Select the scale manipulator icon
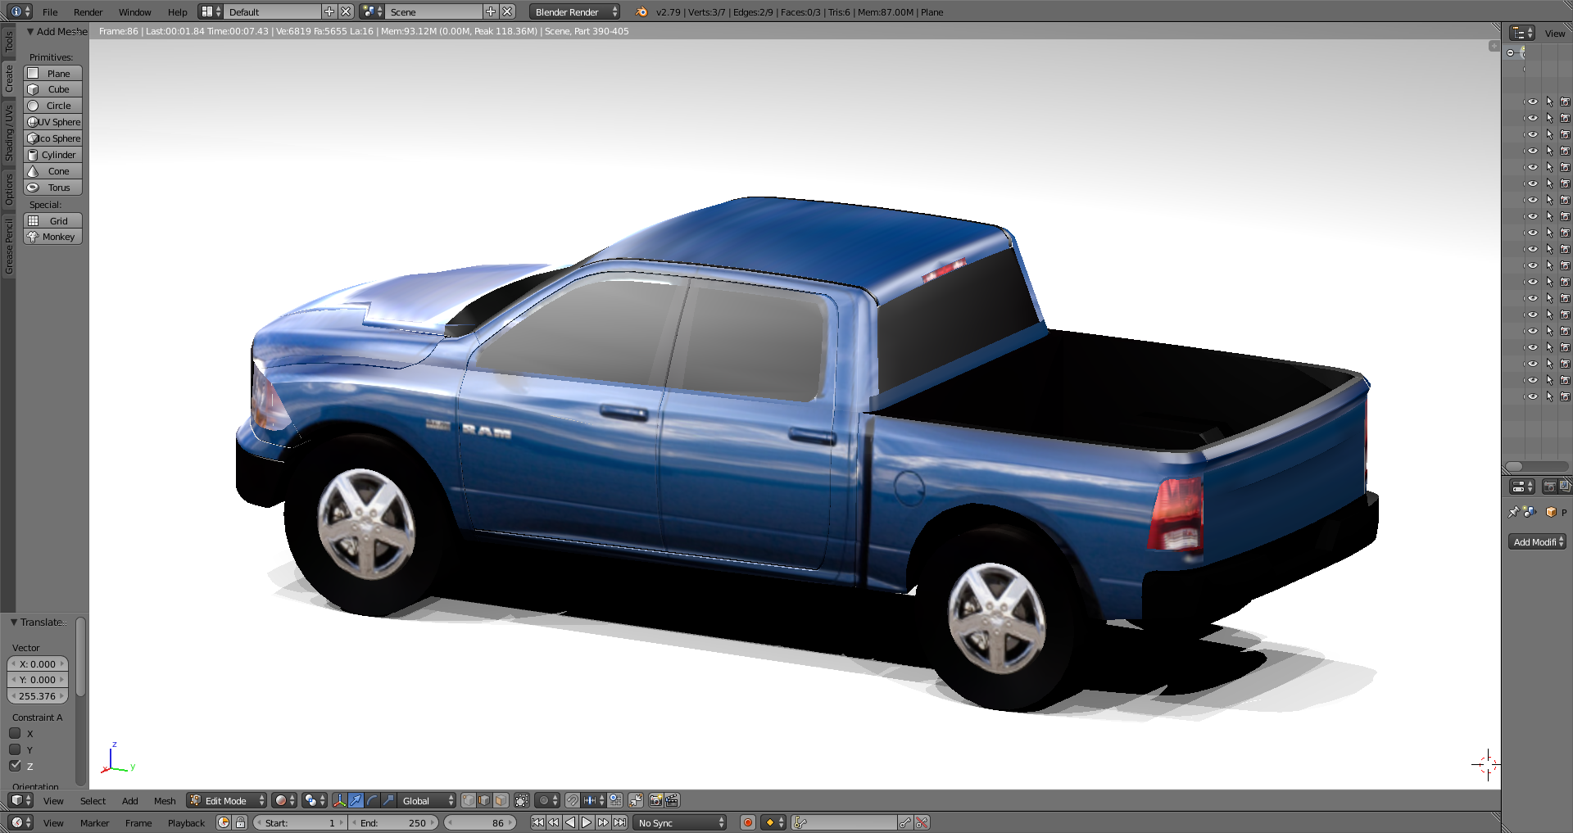Viewport: 1573px width, 833px height. [388, 801]
